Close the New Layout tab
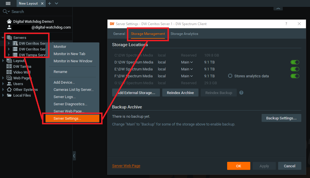Viewport: 310px width, 178px height. point(42,3)
